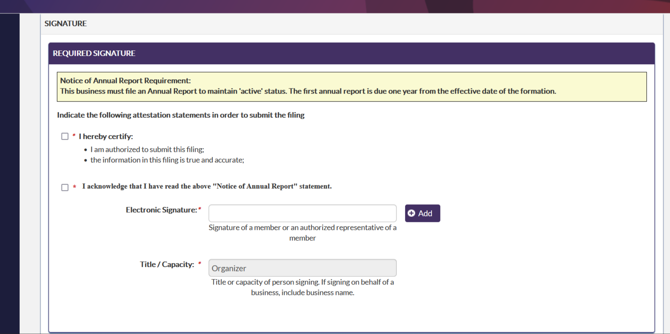Select the SIGNATURE section heading
The image size is (670, 334).
[65, 23]
